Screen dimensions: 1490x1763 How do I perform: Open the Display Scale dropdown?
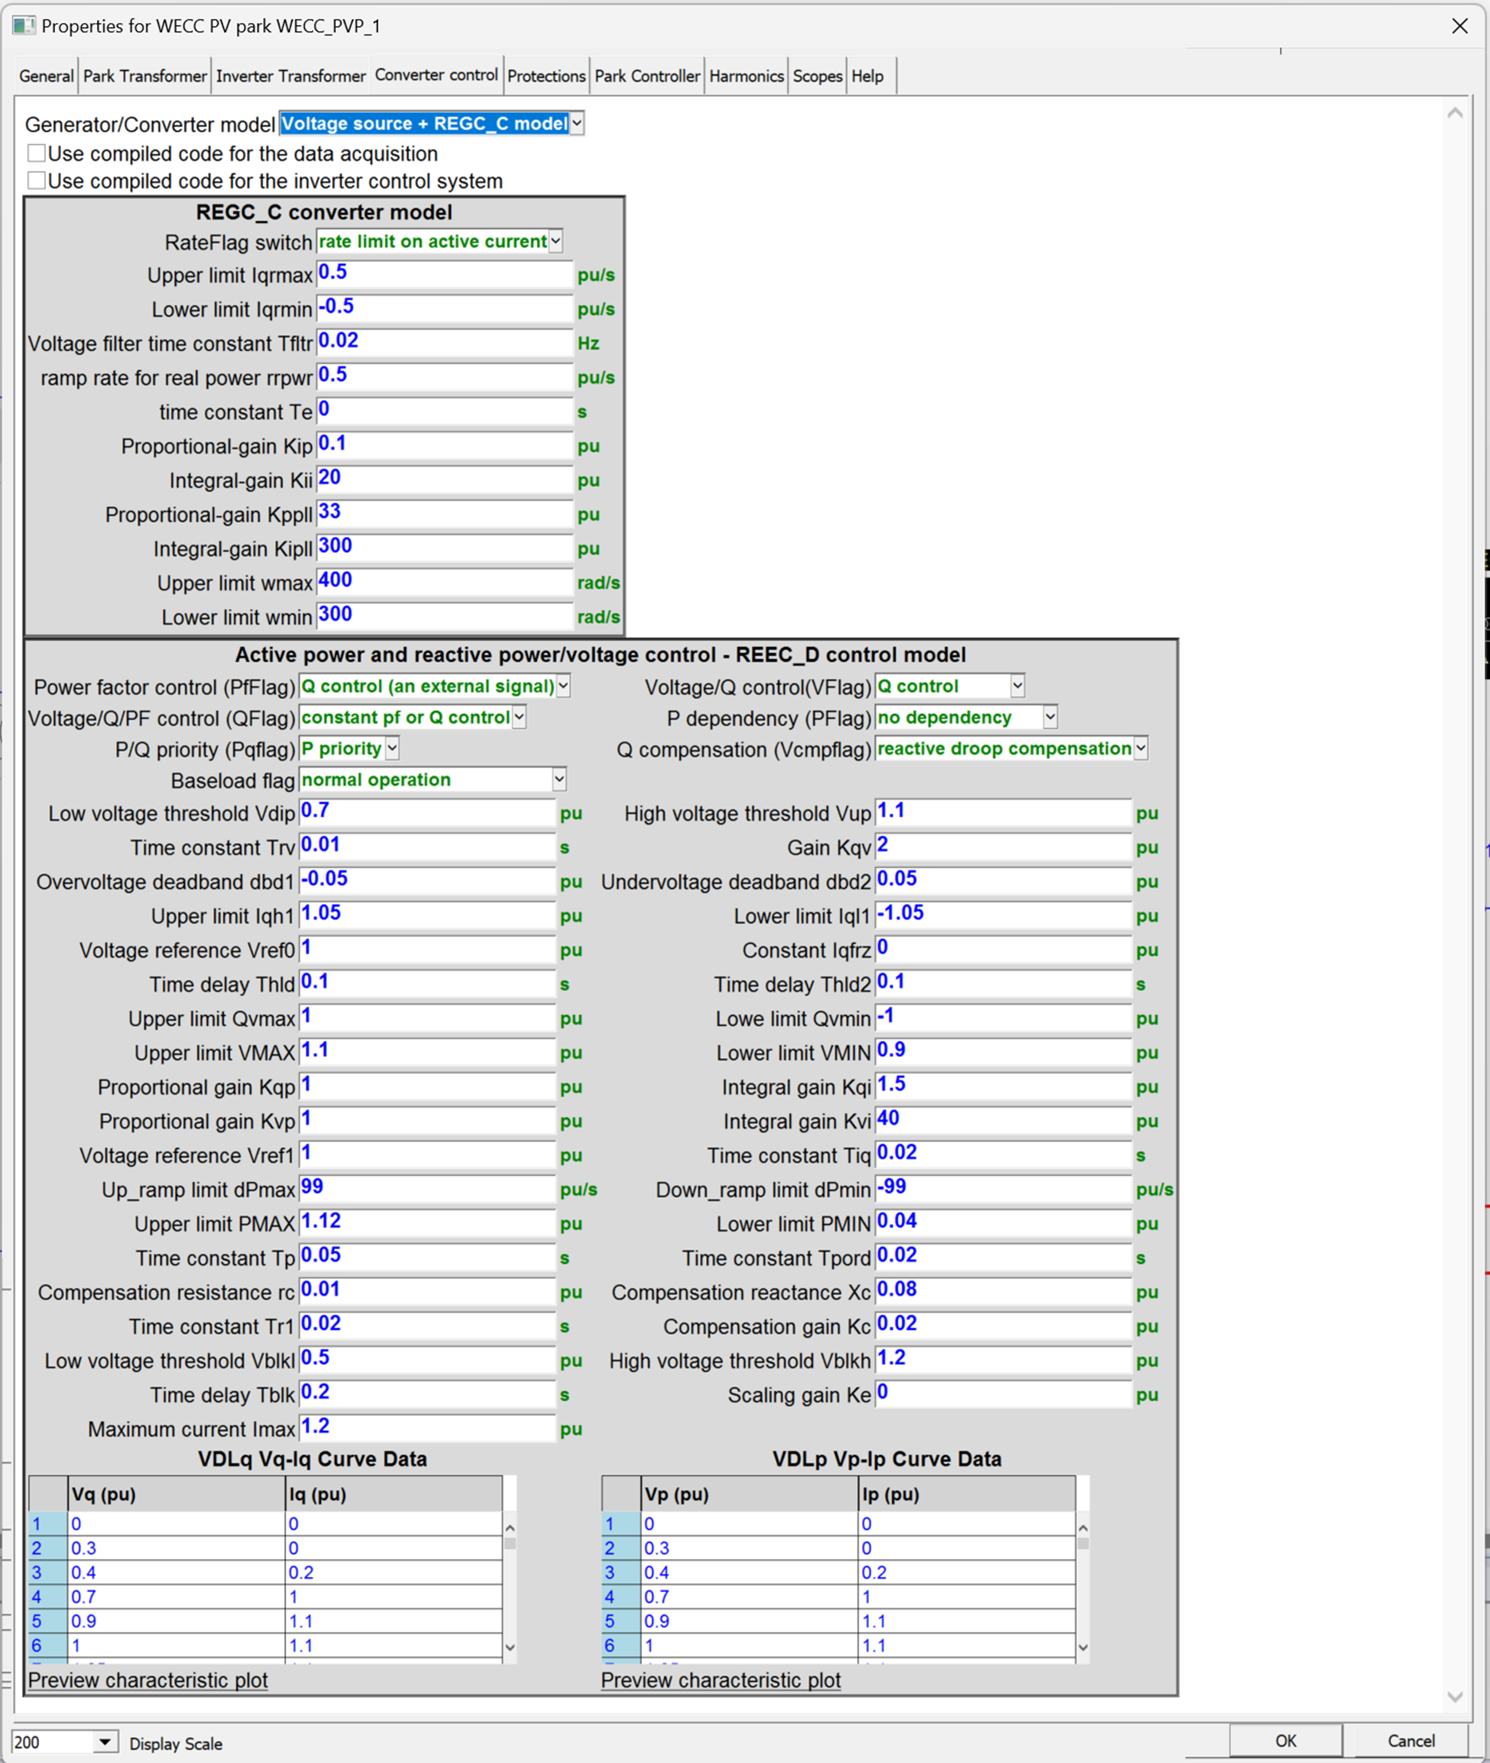click(105, 1742)
